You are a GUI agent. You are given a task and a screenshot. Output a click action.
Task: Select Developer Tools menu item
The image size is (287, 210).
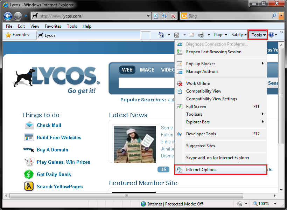point(220,134)
